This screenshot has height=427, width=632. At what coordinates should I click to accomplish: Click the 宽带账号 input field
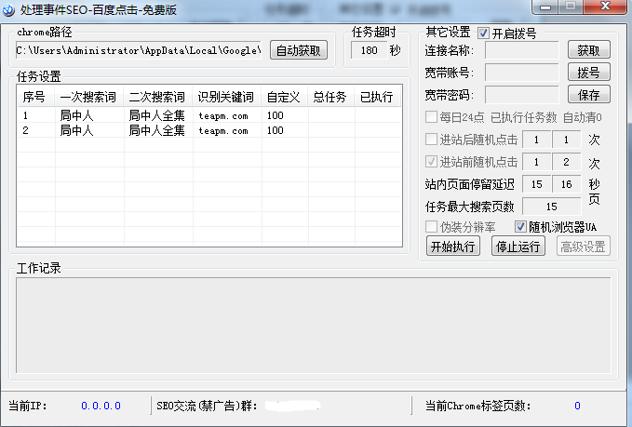522,73
